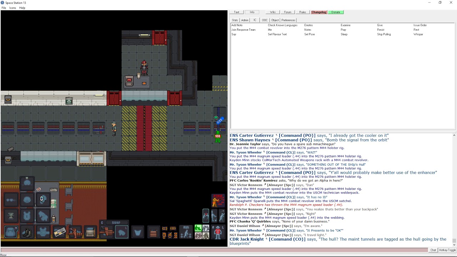This screenshot has width=457, height=257.
Task: Click the SWAP hands button
Action: coord(117,222)
